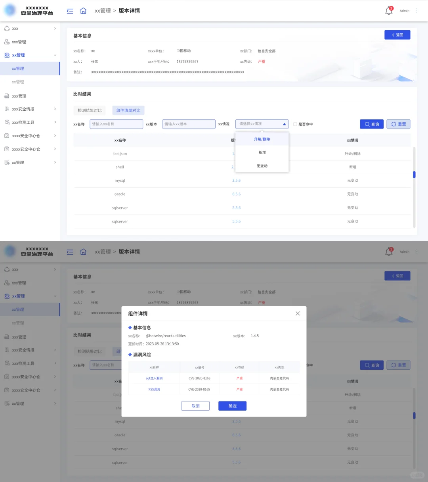Screen dimensions: 428x482
Task: Collapse the xx管理 submenu chevron
Action: click(55, 55)
